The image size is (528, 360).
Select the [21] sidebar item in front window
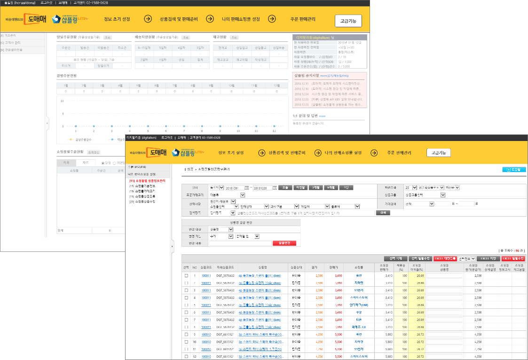(142, 202)
